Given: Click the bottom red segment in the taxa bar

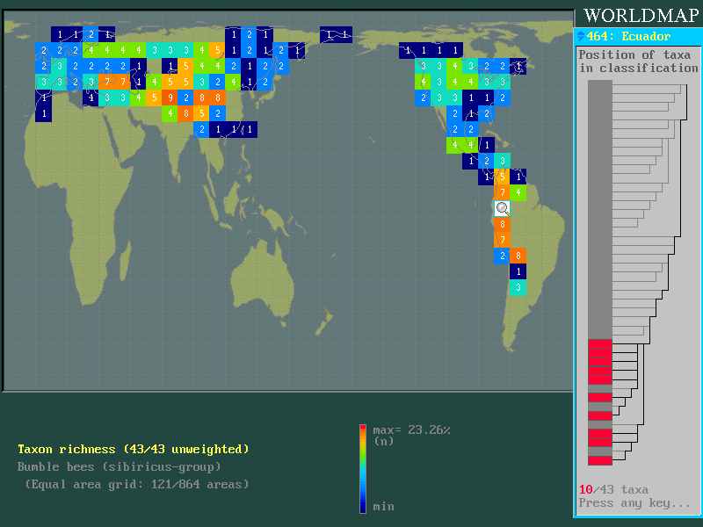Looking at the screenshot, I should tap(599, 460).
